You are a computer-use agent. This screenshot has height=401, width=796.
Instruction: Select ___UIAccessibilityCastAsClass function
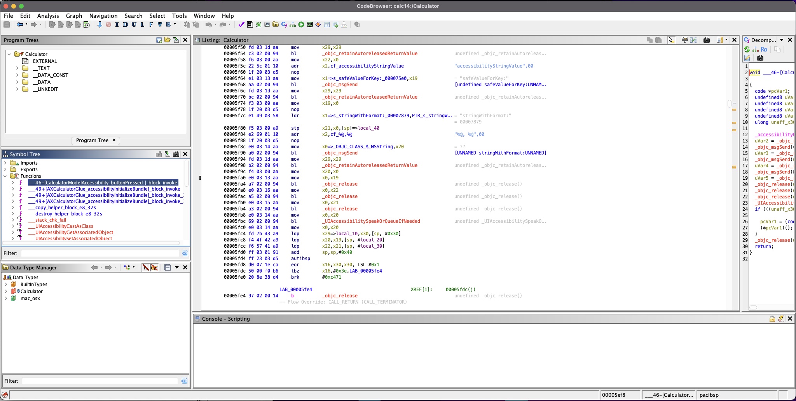click(x=61, y=226)
